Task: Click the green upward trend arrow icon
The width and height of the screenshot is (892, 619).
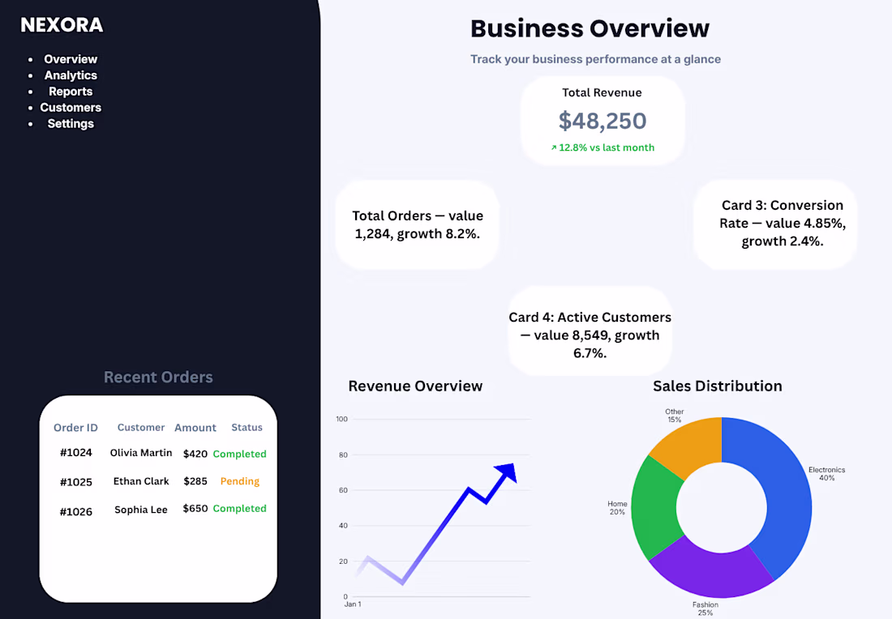Action: coord(554,147)
